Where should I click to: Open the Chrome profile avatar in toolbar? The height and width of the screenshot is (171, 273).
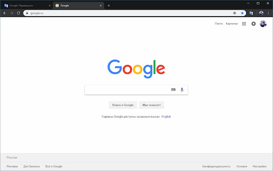[x=261, y=13]
